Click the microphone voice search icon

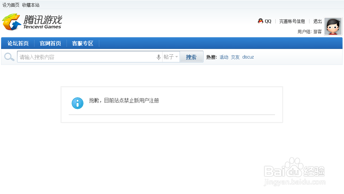point(159,57)
